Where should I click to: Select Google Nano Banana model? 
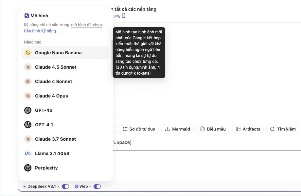tap(65, 53)
